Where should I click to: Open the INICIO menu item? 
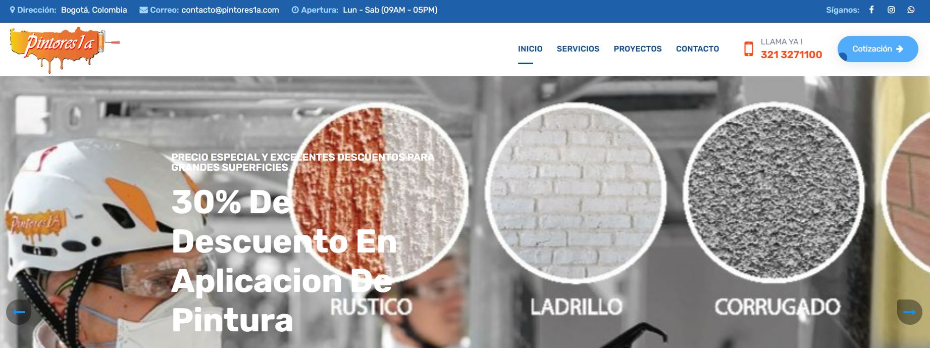point(530,49)
